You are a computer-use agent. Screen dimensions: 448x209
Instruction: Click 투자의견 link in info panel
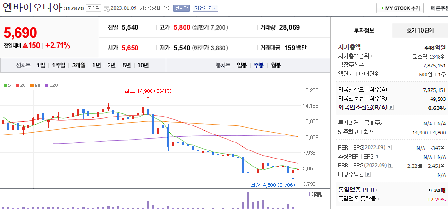(x=348, y=123)
